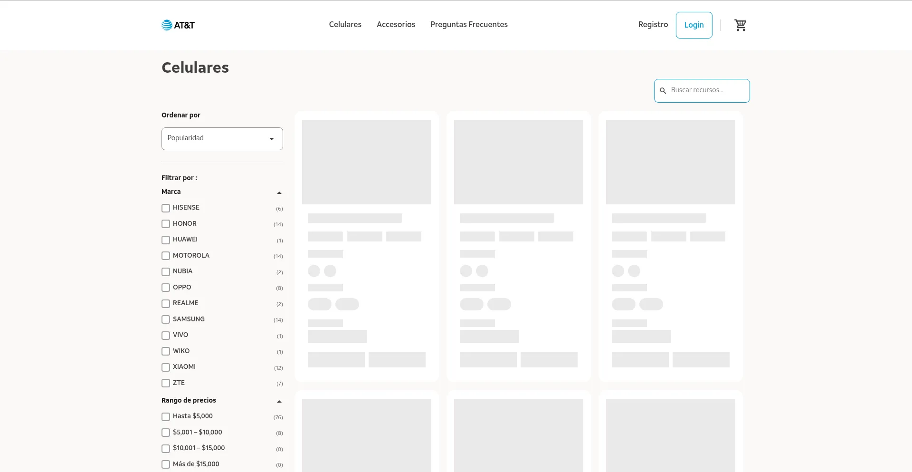912x472 pixels.
Task: Open the shopping cart
Action: coord(740,25)
